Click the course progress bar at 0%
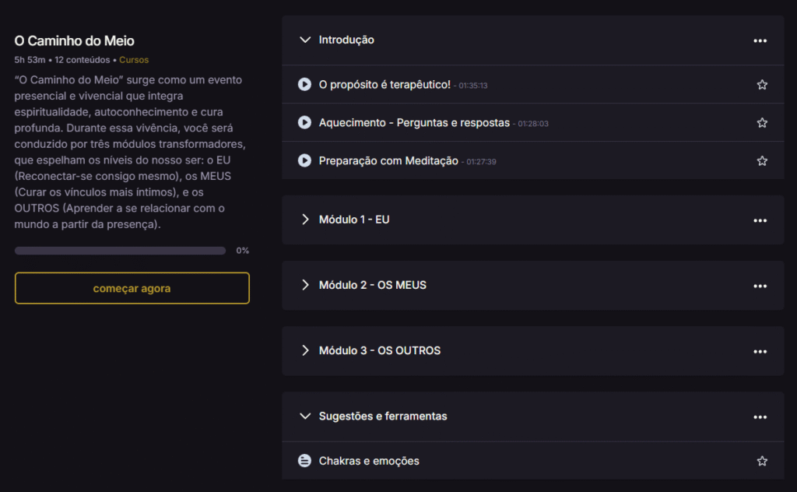Image resolution: width=797 pixels, height=492 pixels. [120, 251]
